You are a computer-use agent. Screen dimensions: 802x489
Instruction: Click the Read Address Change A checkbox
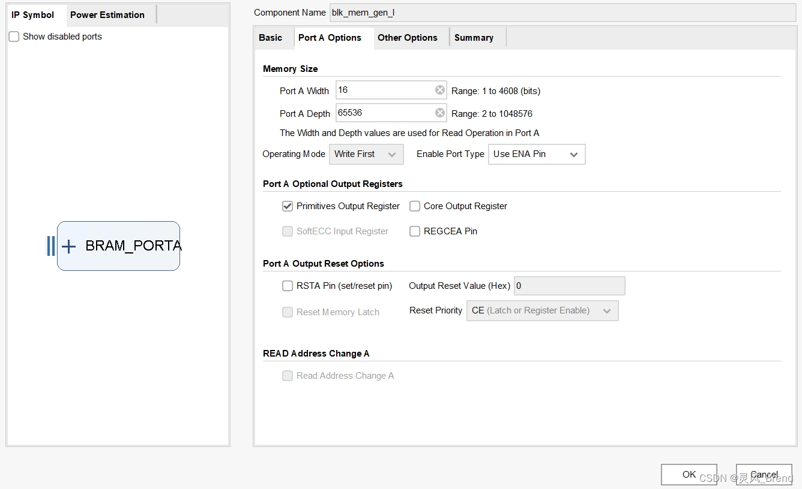(x=288, y=376)
